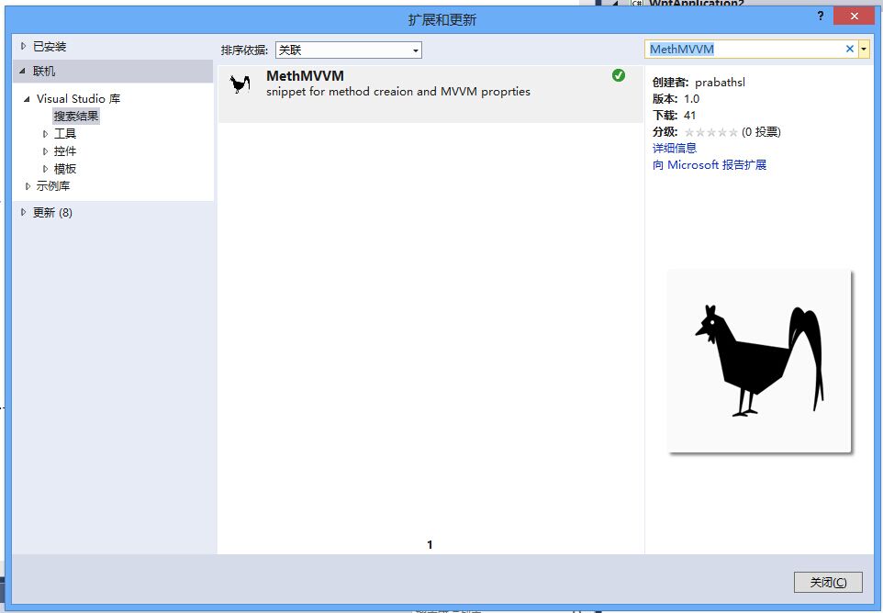
Task: Close the 扩展和更新 dialog with the red X
Action: coord(854,16)
